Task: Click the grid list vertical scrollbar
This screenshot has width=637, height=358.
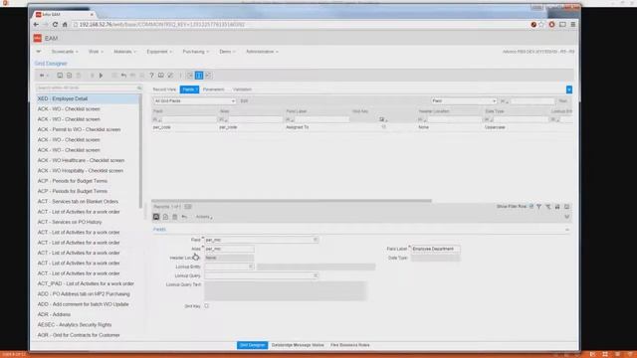Action: pos(140,151)
